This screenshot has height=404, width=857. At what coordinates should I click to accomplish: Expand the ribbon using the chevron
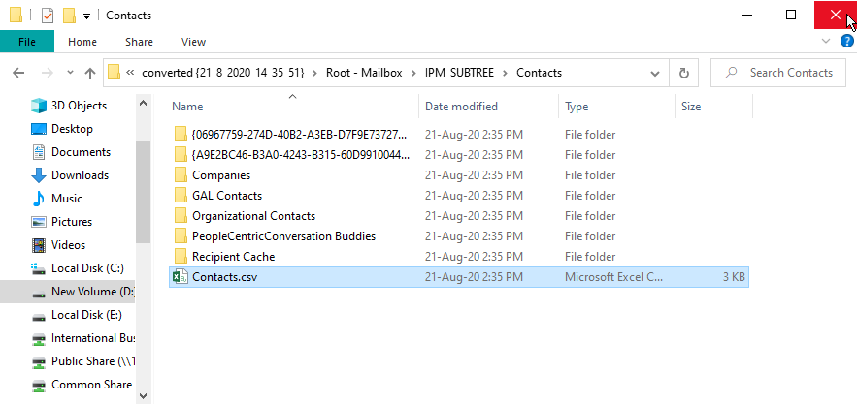tap(825, 41)
